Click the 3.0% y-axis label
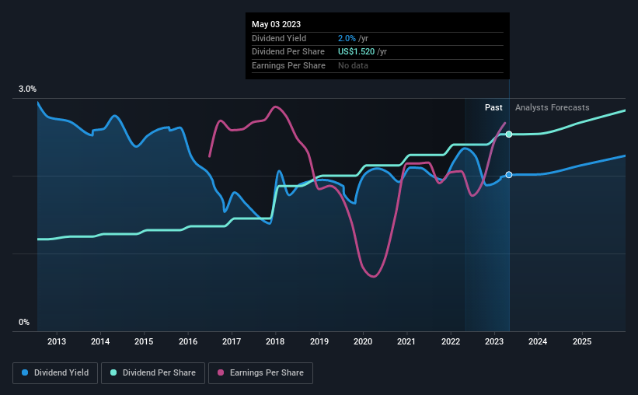This screenshot has height=395, width=638. 27,89
